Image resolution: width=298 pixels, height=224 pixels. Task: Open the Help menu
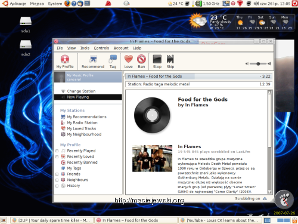point(137,48)
